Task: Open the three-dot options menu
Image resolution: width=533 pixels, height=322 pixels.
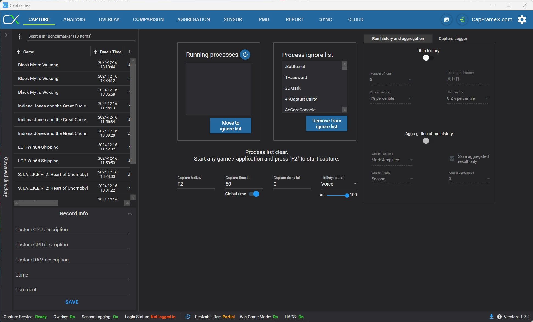Action: click(x=19, y=36)
